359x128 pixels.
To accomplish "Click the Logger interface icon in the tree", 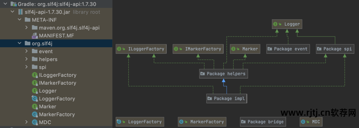I will (x=35, y=91).
